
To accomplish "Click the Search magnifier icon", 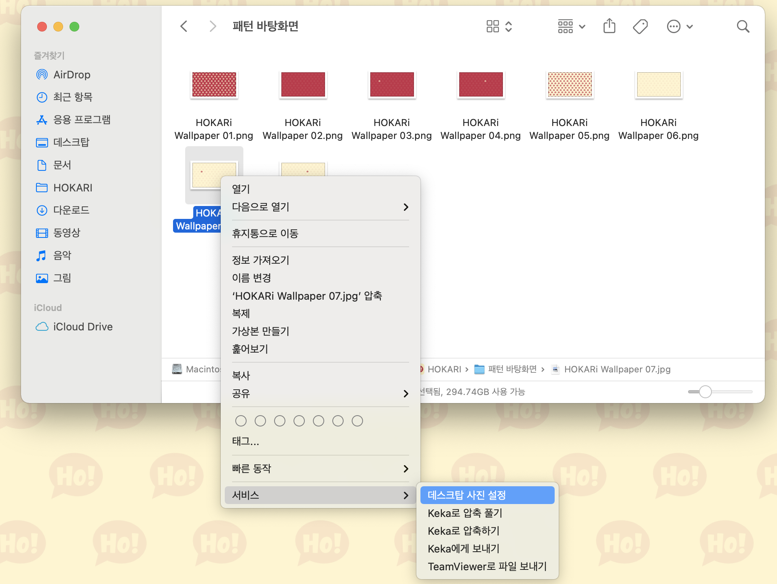I will pos(743,27).
